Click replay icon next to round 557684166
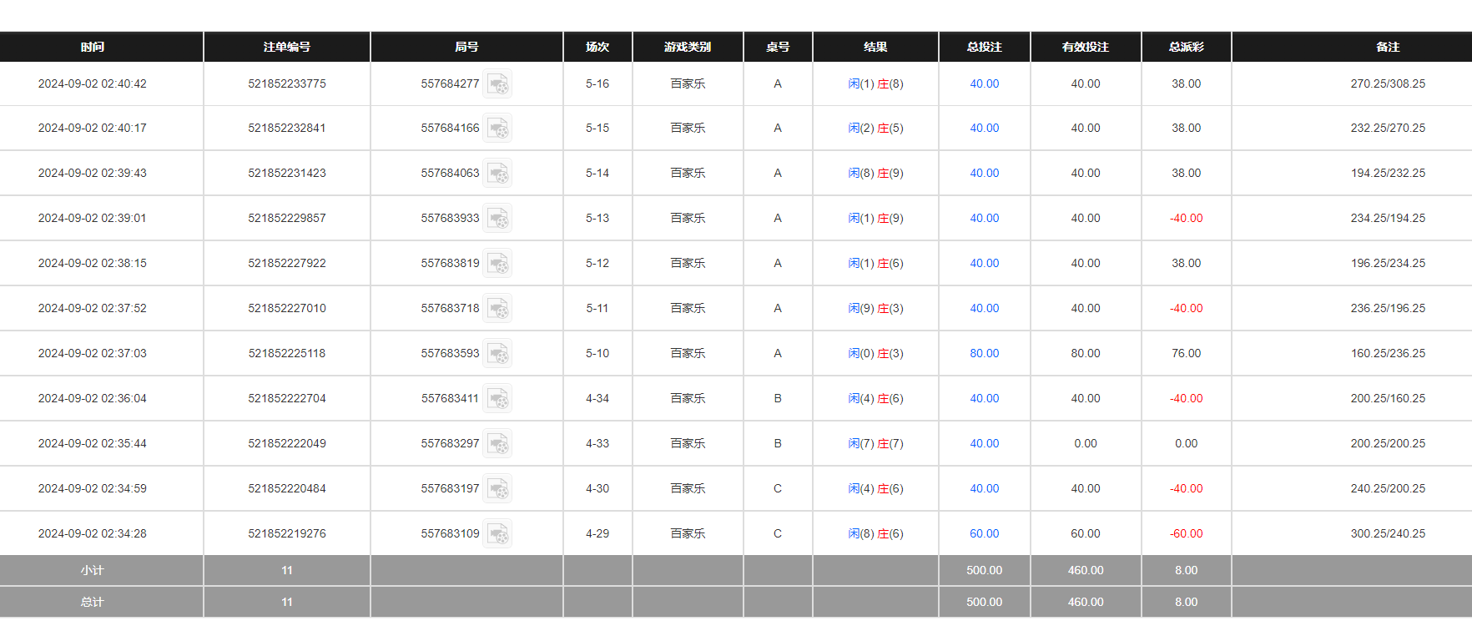This screenshot has height=631, width=1472. (x=498, y=129)
